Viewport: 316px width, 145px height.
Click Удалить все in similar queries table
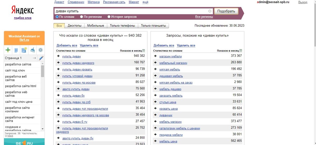pos(186,46)
